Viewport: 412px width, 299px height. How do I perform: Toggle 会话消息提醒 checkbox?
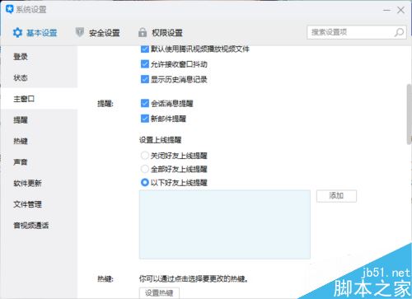pyautogui.click(x=145, y=103)
